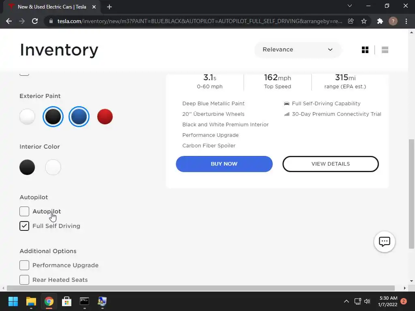Switch to list view layout icon
Screen dimensions: 415x311
(x=385, y=50)
